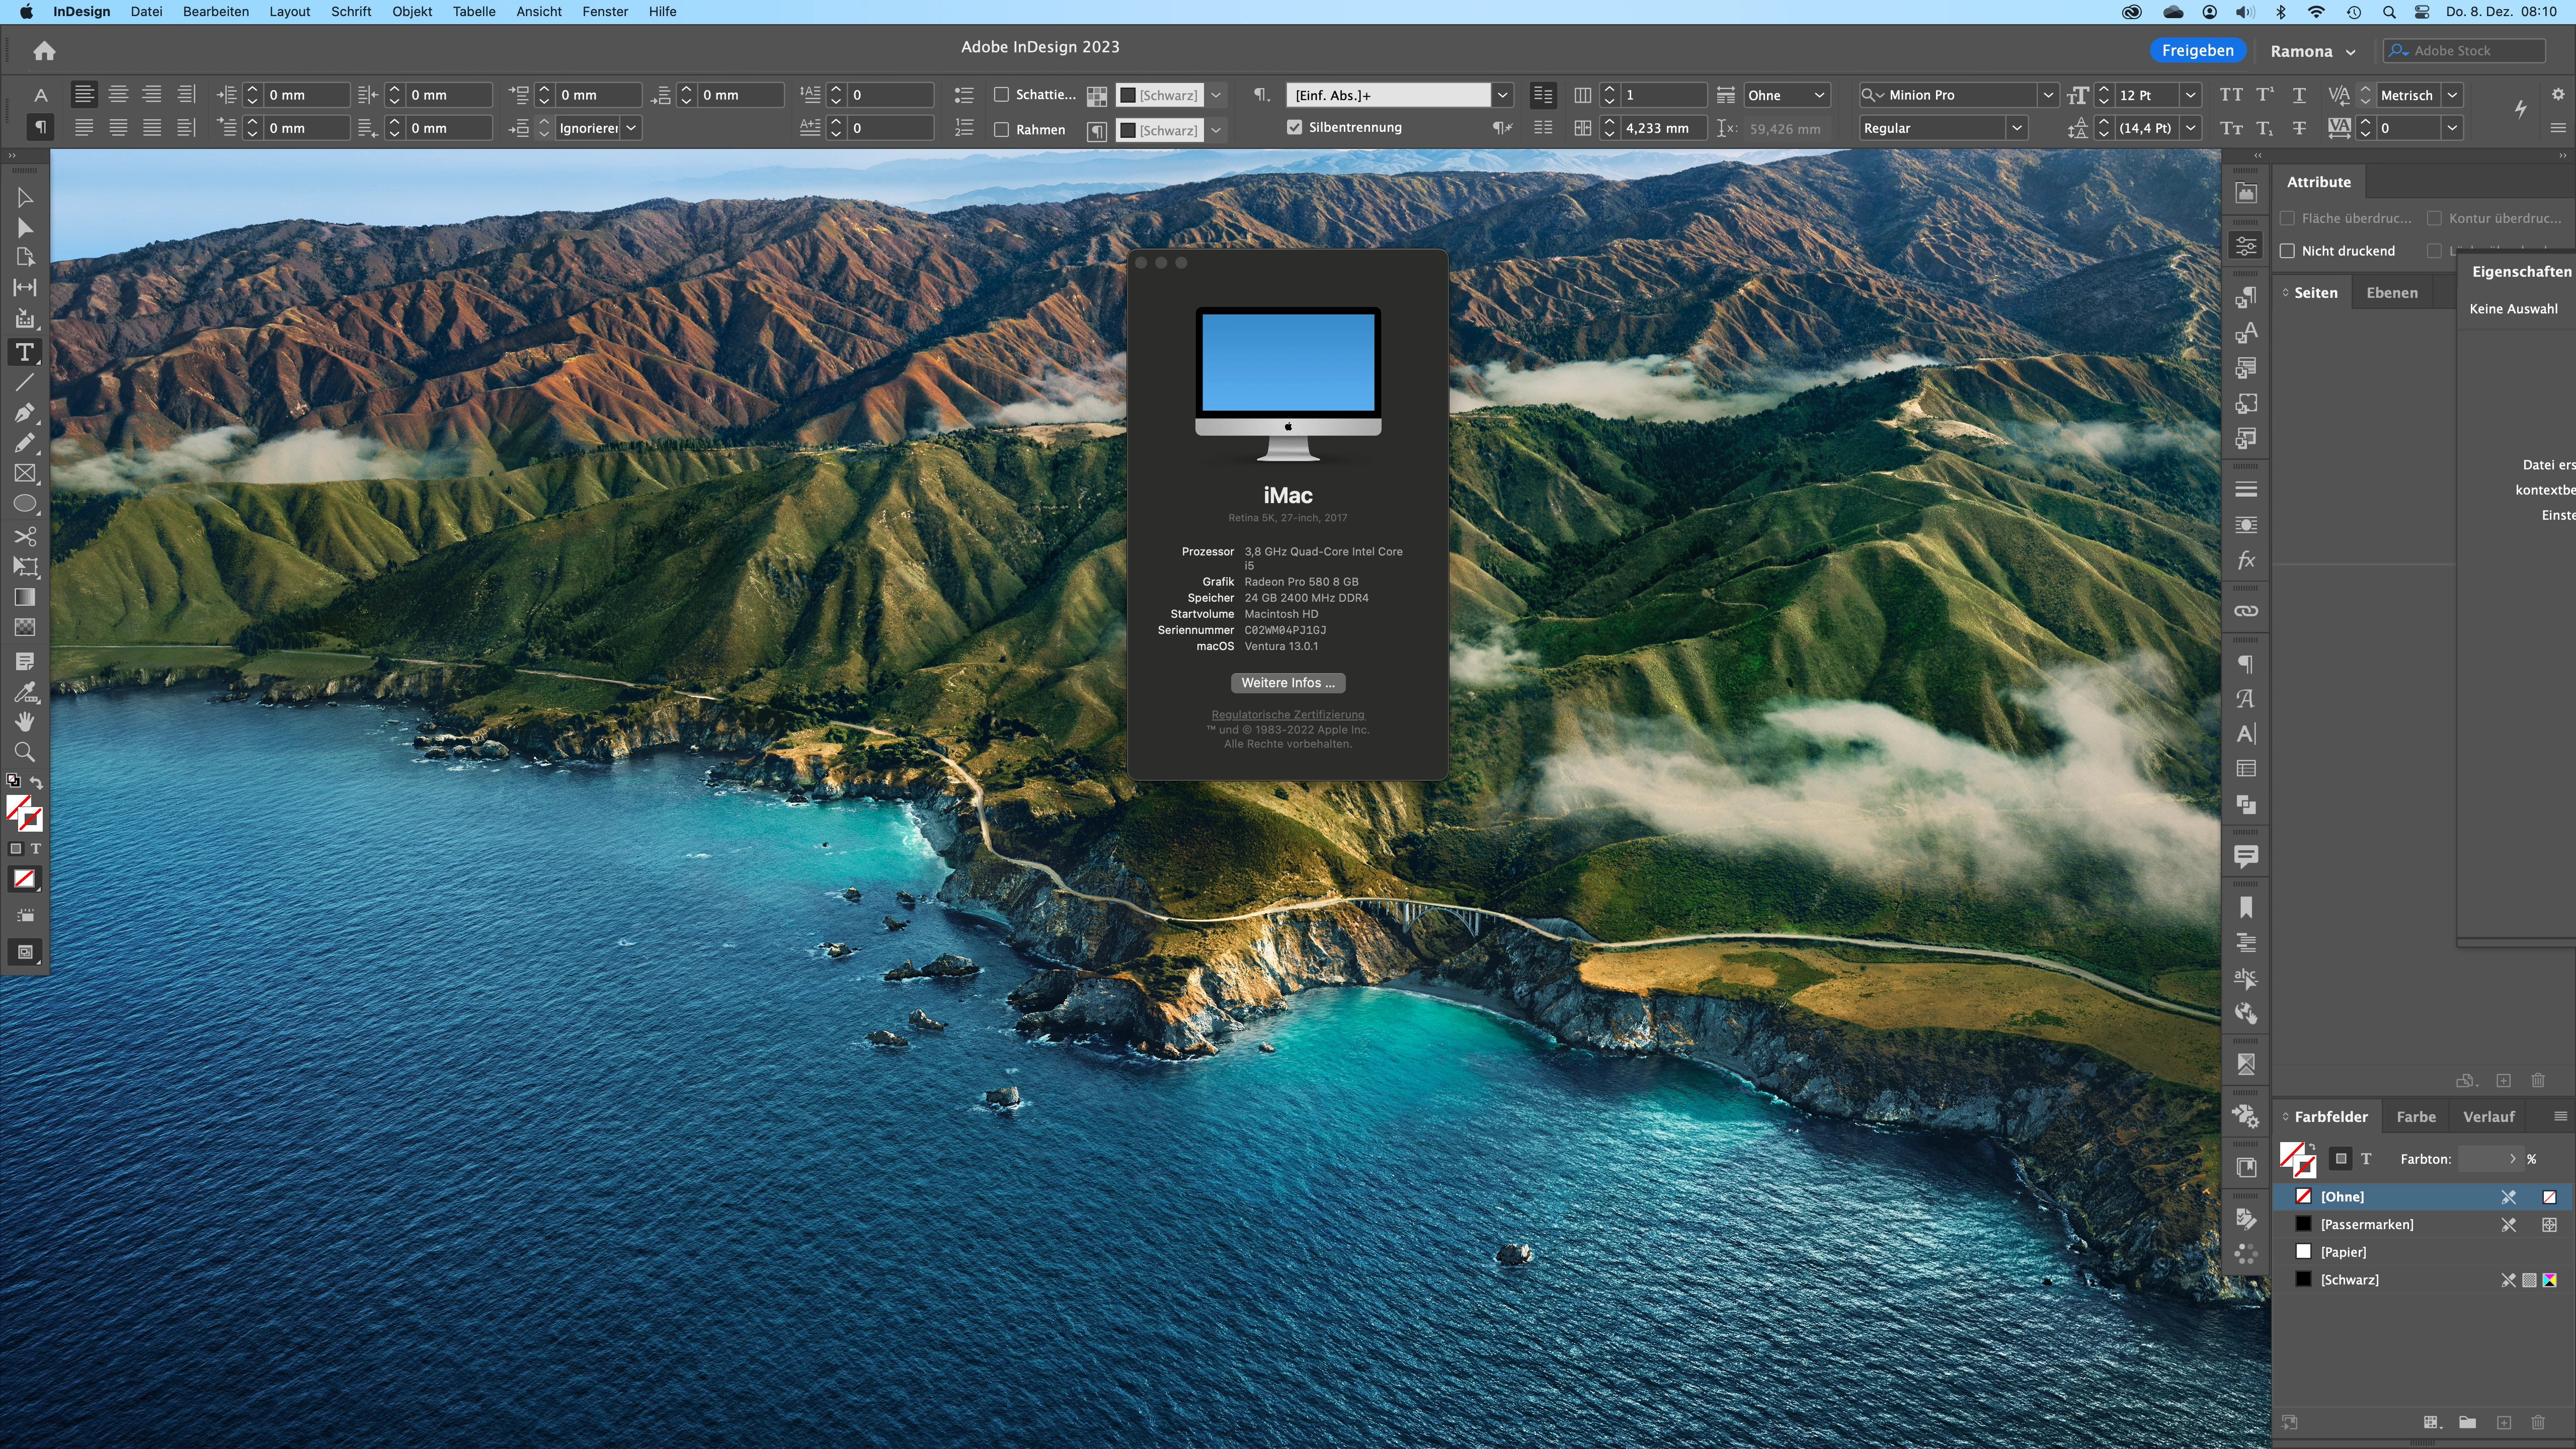The image size is (2576, 1449).
Task: Check the Nicht druckend option
Action: pyautogui.click(x=2287, y=251)
